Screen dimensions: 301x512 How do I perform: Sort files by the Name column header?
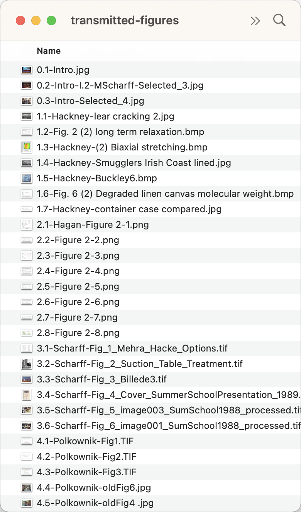pyautogui.click(x=49, y=51)
